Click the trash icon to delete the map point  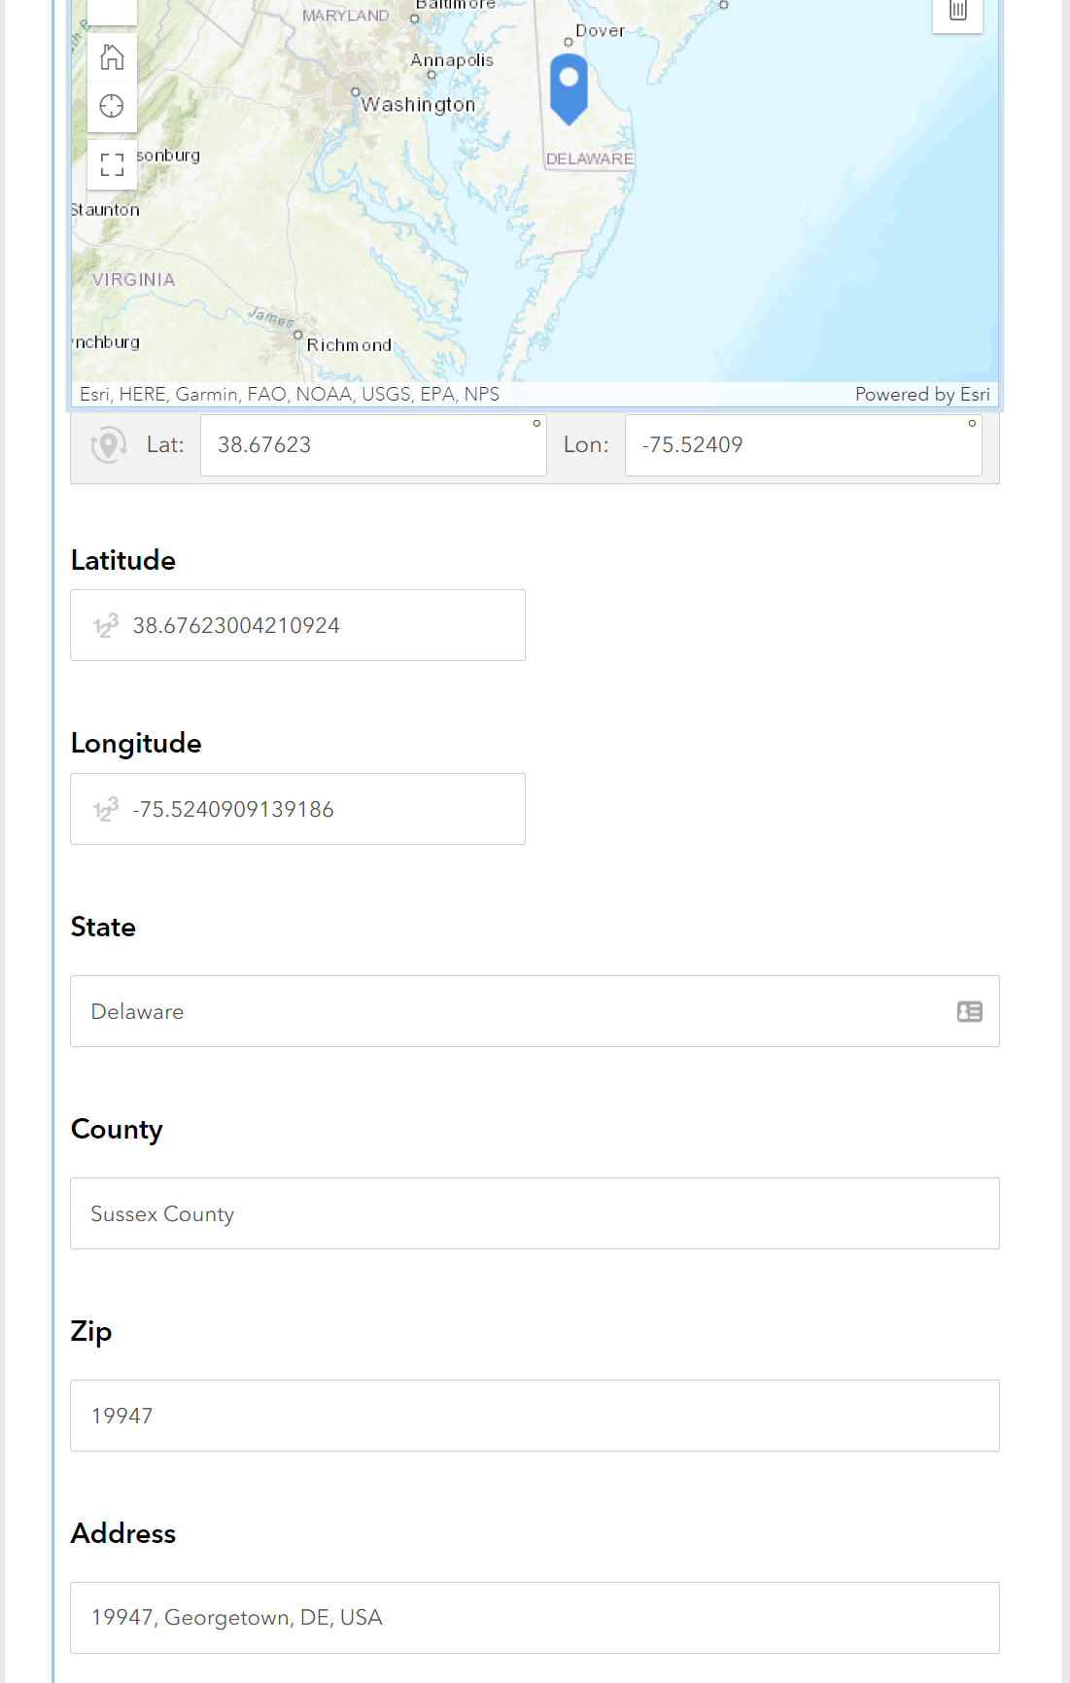pos(957,12)
